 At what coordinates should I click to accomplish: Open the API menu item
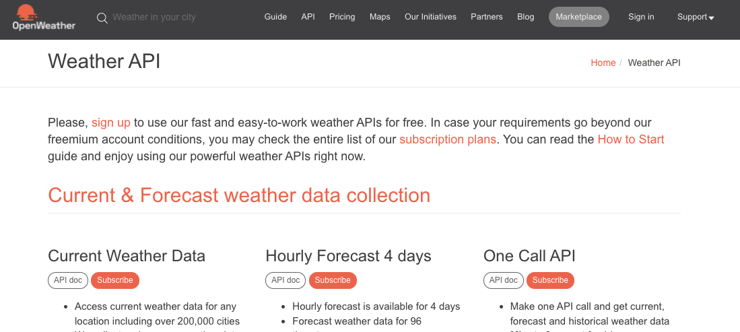point(308,17)
